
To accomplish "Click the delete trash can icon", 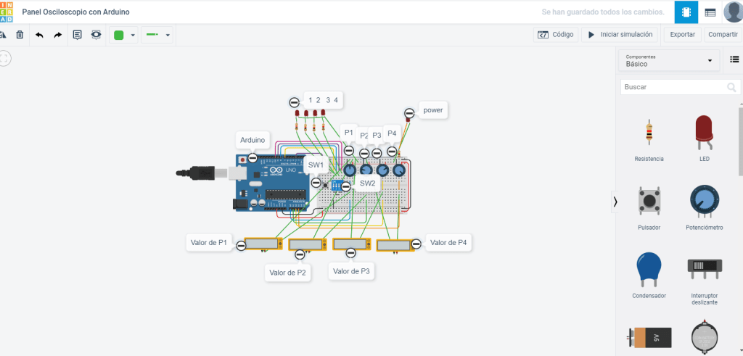I will pyautogui.click(x=20, y=35).
